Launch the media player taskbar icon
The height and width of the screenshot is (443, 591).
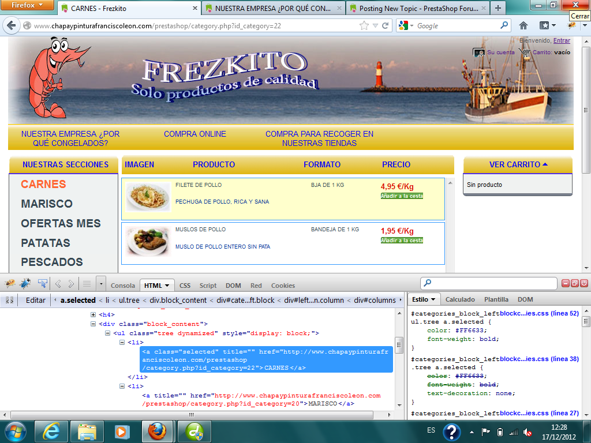coord(122,431)
